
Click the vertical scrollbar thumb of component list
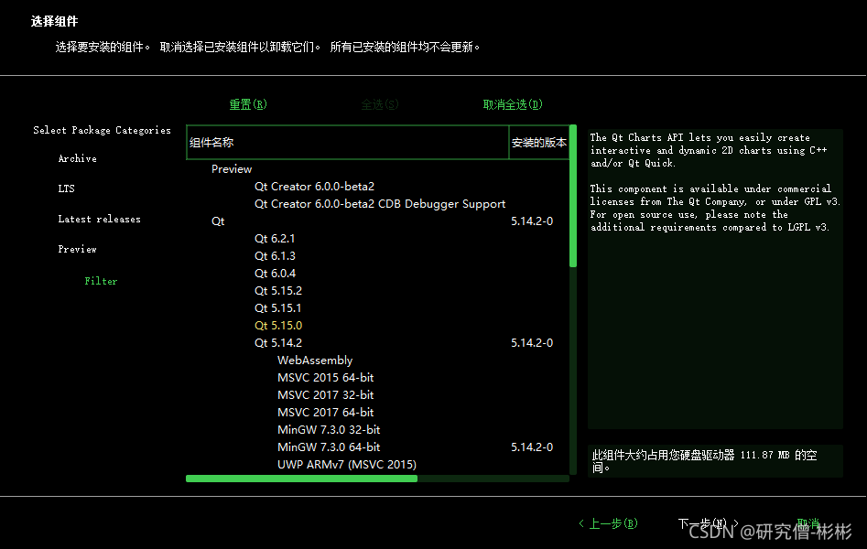pyautogui.click(x=573, y=197)
